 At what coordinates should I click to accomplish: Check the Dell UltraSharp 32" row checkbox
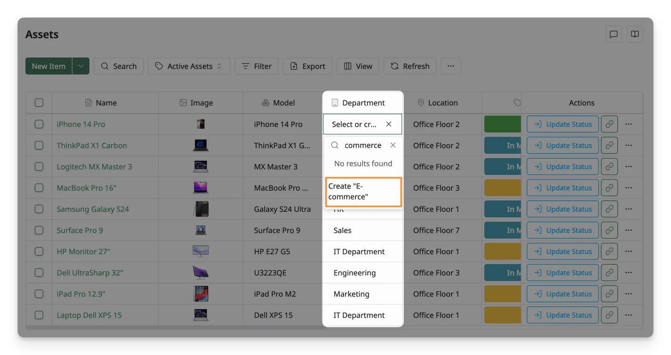[39, 273]
